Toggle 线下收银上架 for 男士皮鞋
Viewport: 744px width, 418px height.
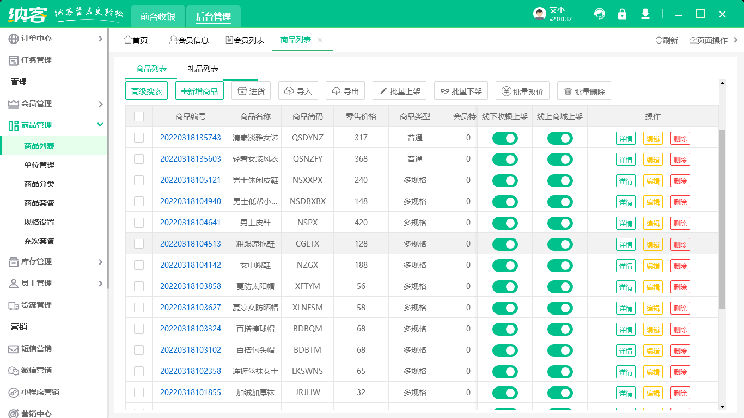[505, 223]
